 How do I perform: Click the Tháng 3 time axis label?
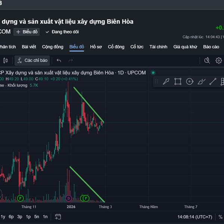point(105,207)
